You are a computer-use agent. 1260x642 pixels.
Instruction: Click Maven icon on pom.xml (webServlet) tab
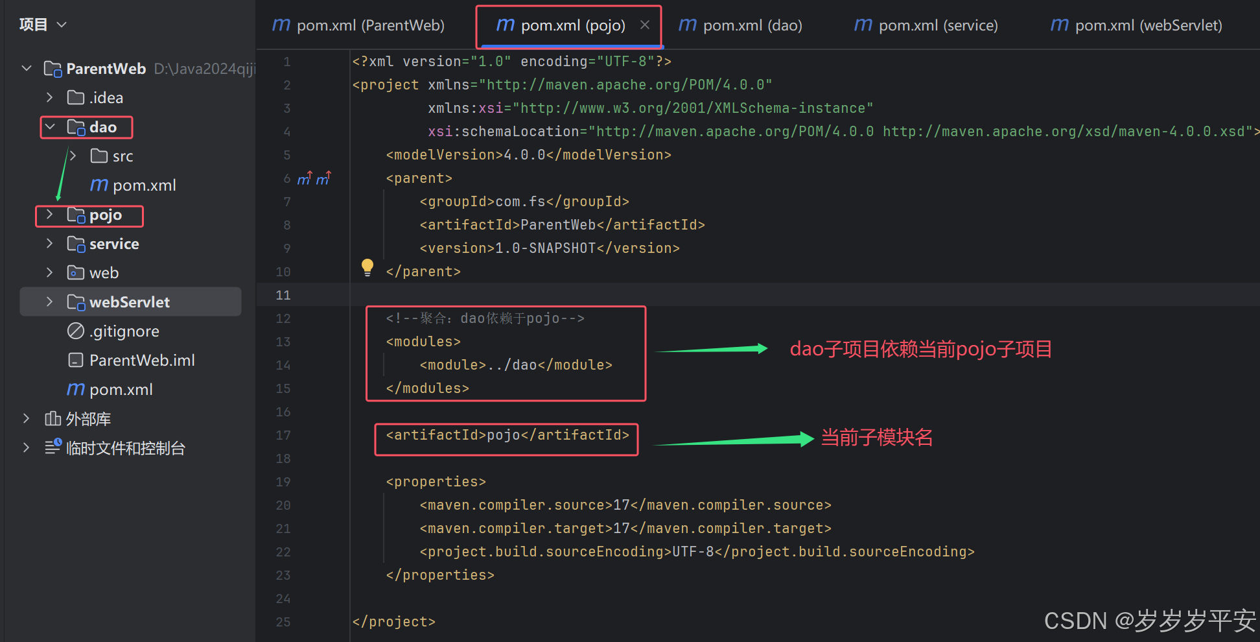click(1060, 25)
